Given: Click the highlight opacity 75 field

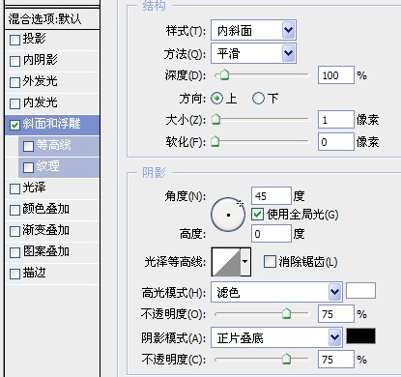Looking at the screenshot, I should tap(336, 314).
